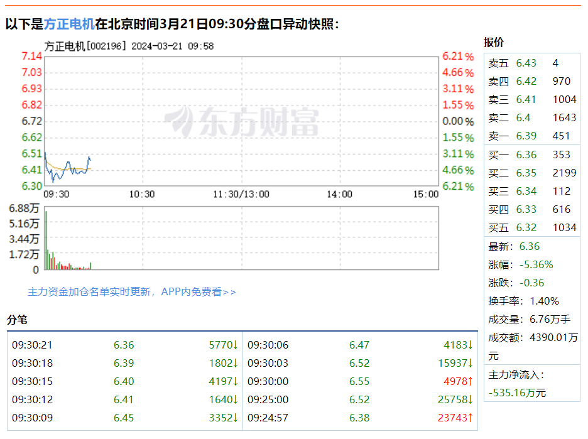
Task: Click 成交量 value 6.76万手
Action: [550, 320]
